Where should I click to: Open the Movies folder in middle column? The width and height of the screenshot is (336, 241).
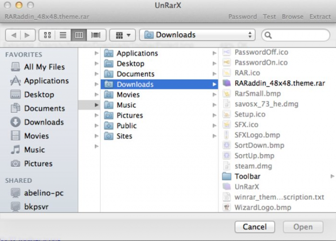pos(159,95)
